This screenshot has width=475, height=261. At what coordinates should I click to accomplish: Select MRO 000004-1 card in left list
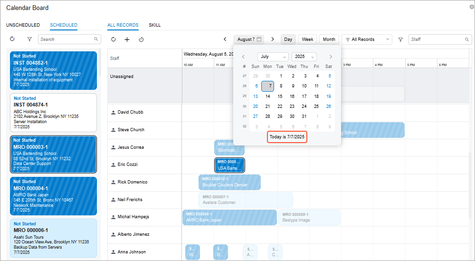(53, 196)
